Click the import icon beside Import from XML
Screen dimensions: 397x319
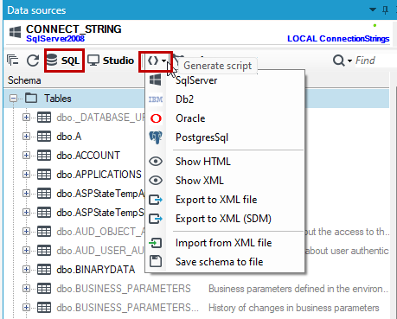tap(156, 243)
